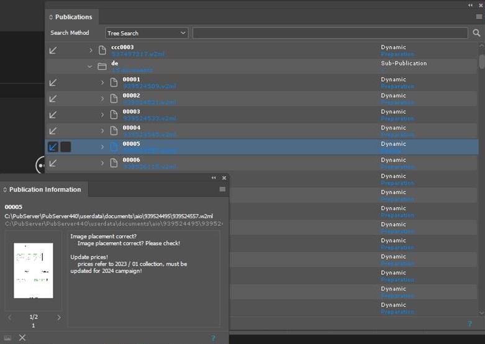This screenshot has width=485, height=344.
Task: Open the Publications panel menu icon
Action: click(479, 17)
